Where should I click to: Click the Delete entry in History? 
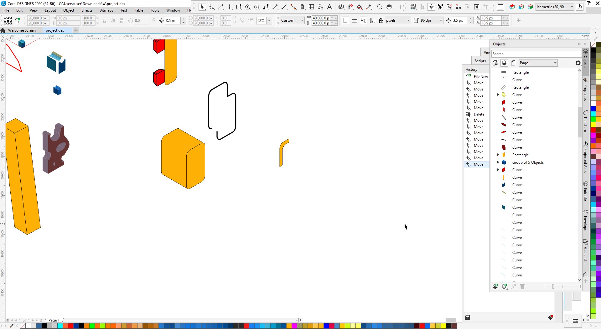coord(479,114)
